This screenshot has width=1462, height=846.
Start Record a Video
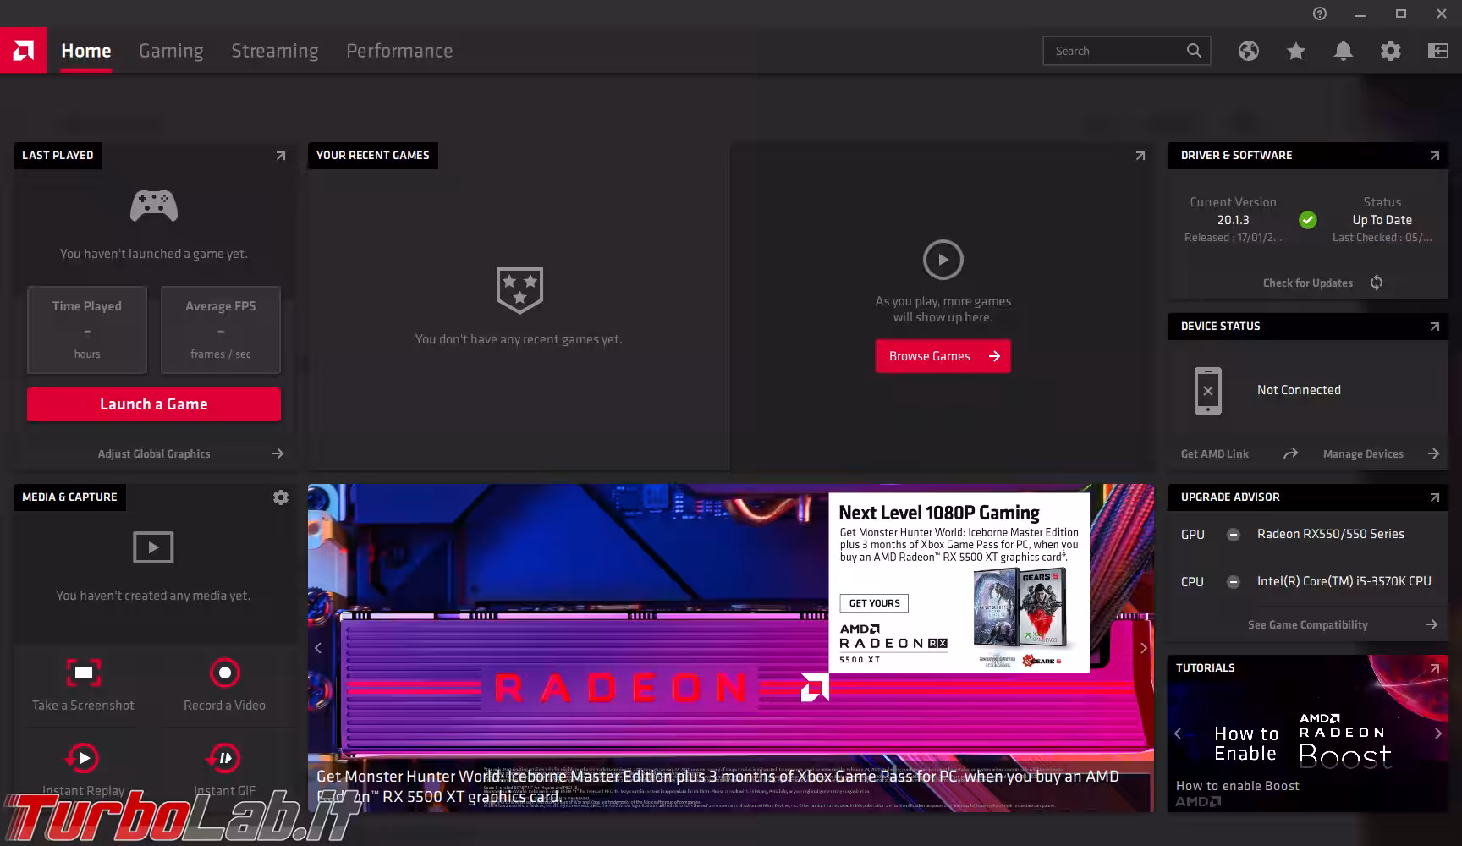click(x=224, y=673)
